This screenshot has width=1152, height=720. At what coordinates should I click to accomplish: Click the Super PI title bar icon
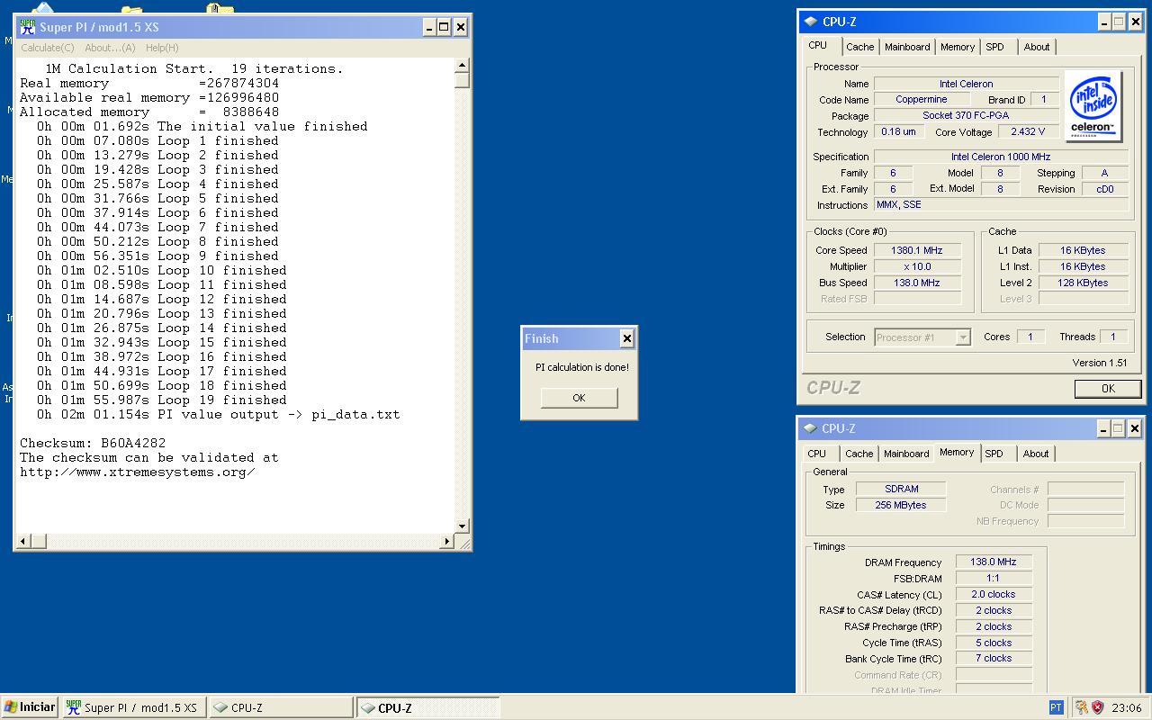pyautogui.click(x=28, y=27)
